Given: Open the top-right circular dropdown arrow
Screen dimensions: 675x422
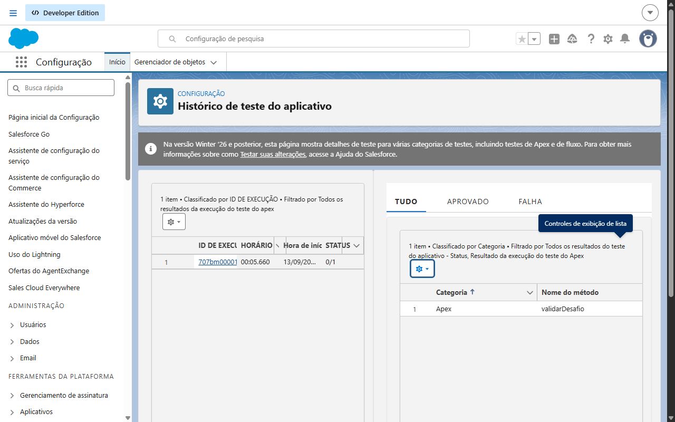Looking at the screenshot, I should [x=650, y=13].
